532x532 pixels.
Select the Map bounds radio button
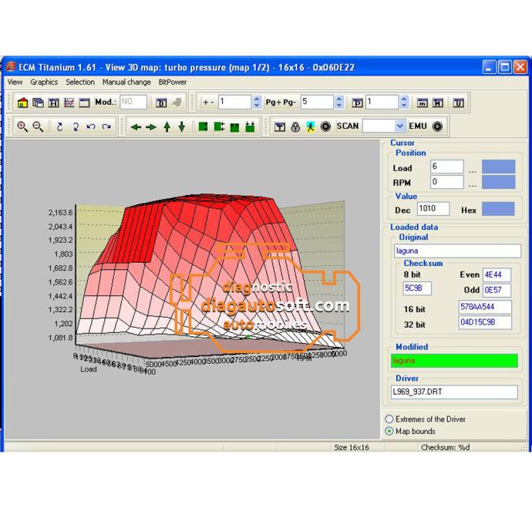(x=389, y=431)
